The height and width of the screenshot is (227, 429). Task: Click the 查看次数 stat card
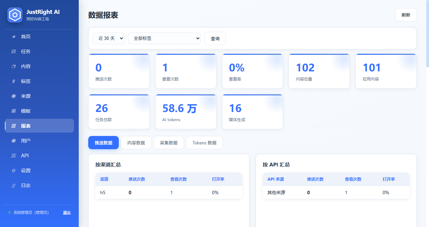point(186,71)
